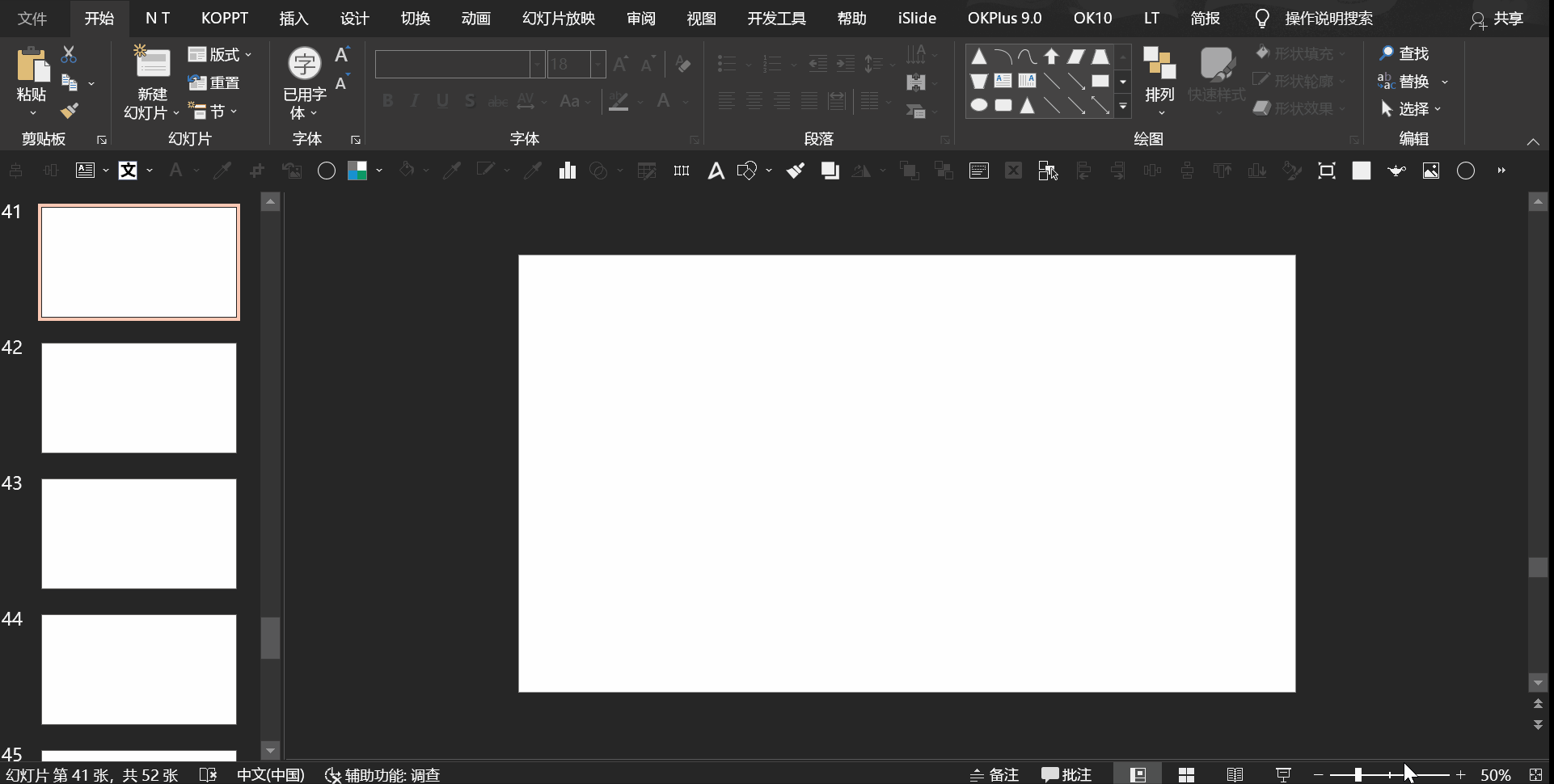The width and height of the screenshot is (1554, 784).
Task: Click the New Slide (新建幻灯片) icon
Action: point(152,65)
